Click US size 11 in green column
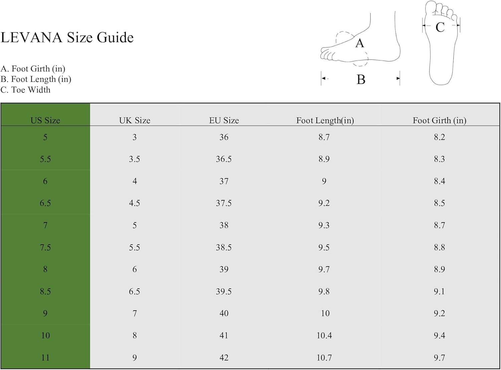Viewport: 501px width, 370px height. coord(45,358)
